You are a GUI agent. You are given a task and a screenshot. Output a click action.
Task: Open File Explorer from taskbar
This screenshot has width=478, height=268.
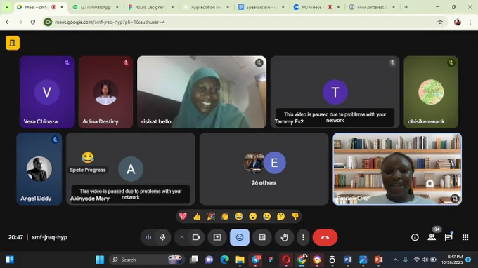tap(240, 260)
